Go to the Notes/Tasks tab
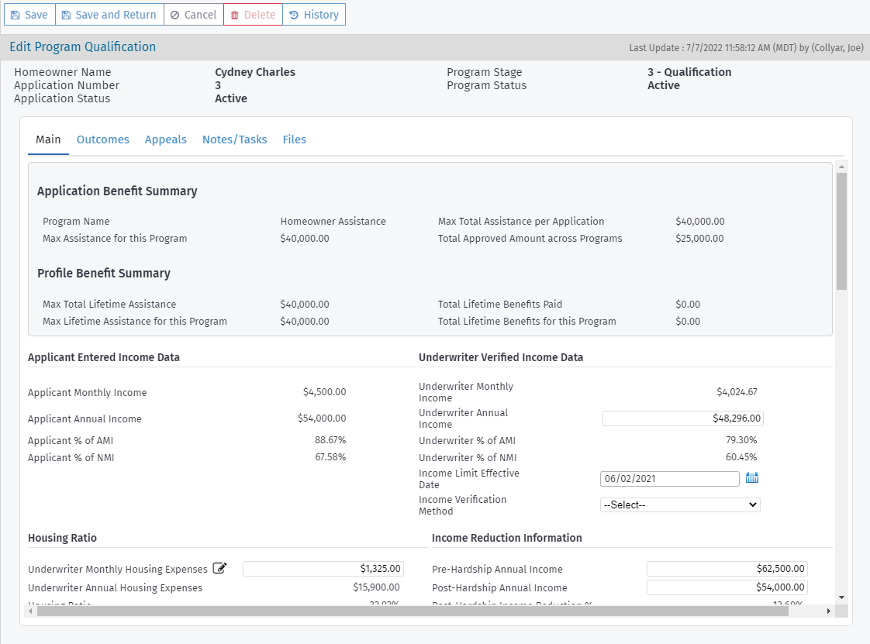Screen dimensions: 870x644 click(x=235, y=139)
